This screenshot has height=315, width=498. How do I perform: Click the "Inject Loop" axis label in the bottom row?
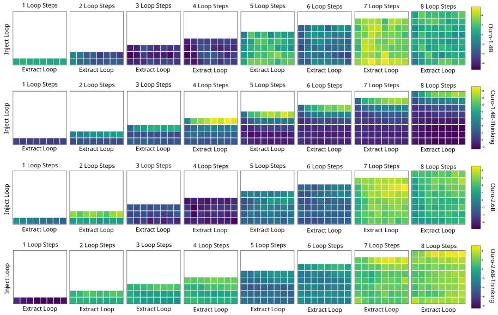tap(7, 277)
